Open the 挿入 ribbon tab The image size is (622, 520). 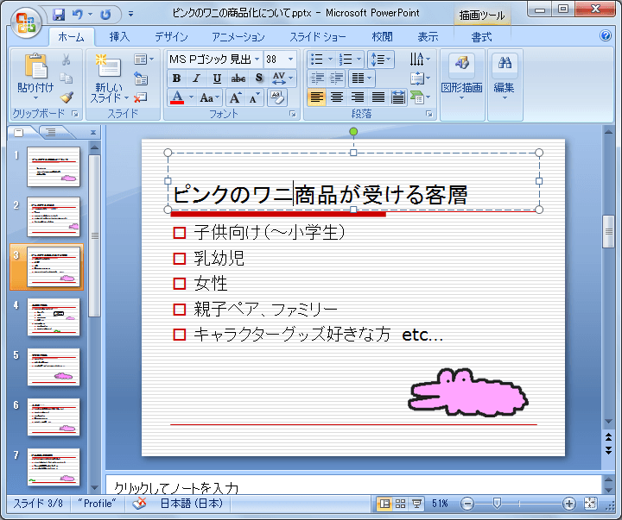pos(119,37)
